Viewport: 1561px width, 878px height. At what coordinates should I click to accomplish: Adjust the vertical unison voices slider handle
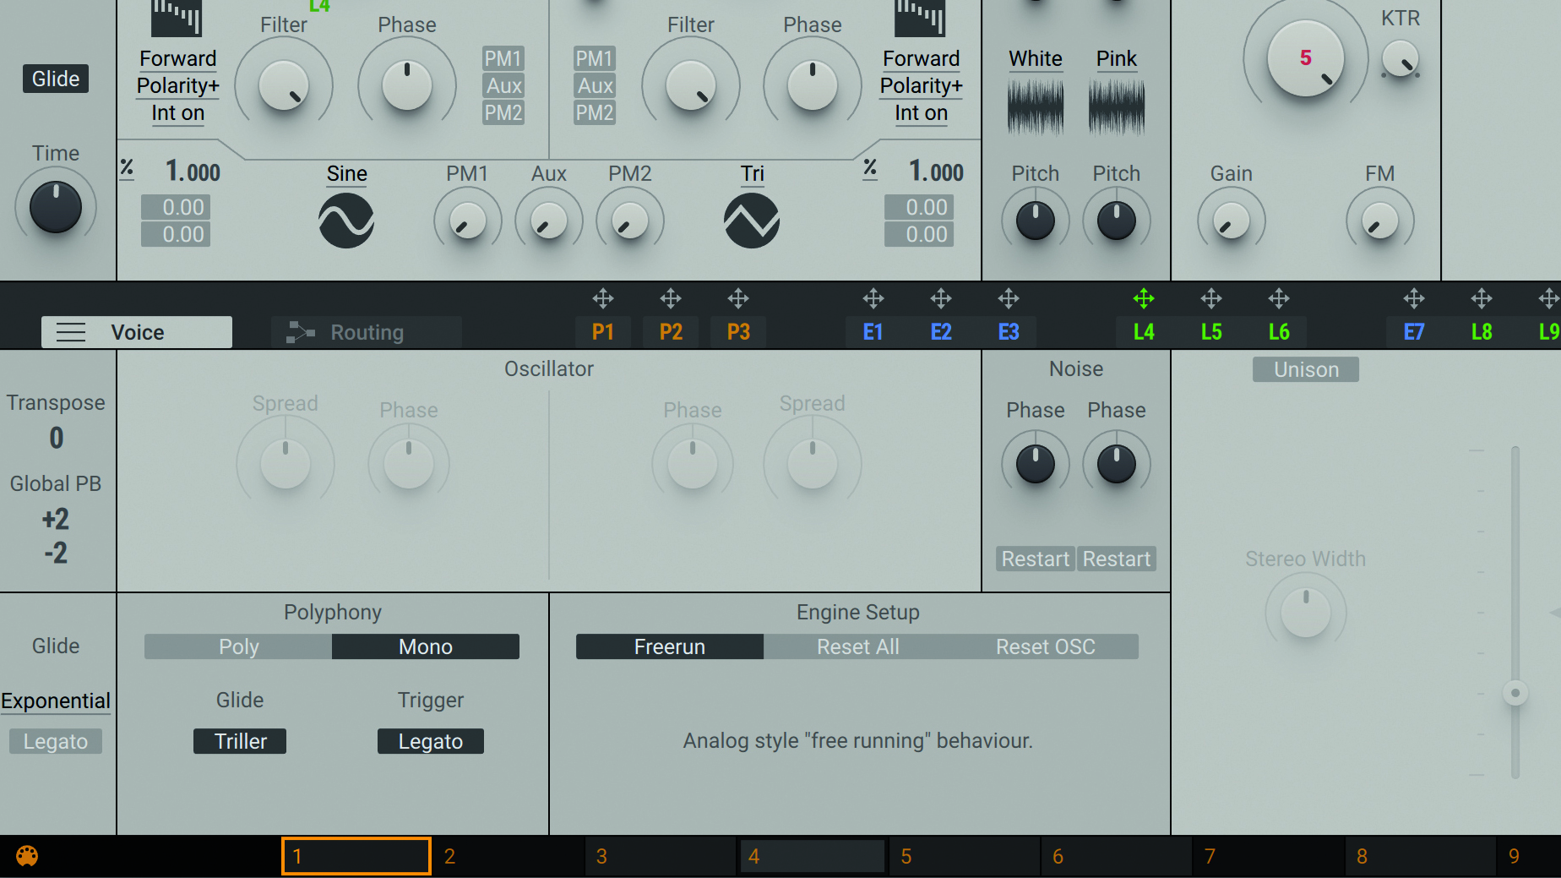click(x=1515, y=693)
